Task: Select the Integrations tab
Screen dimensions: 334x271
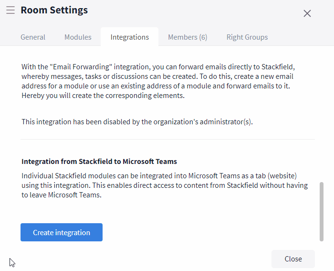Action: point(129,37)
